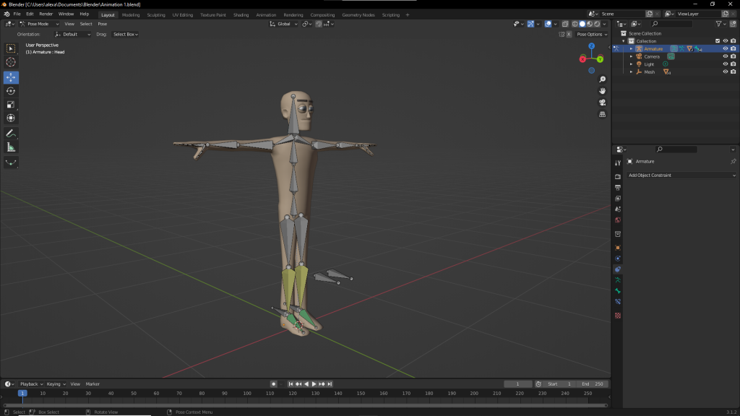Image resolution: width=740 pixels, height=416 pixels.
Task: Toggle Mesh visibility eye icon
Action: pyautogui.click(x=725, y=72)
